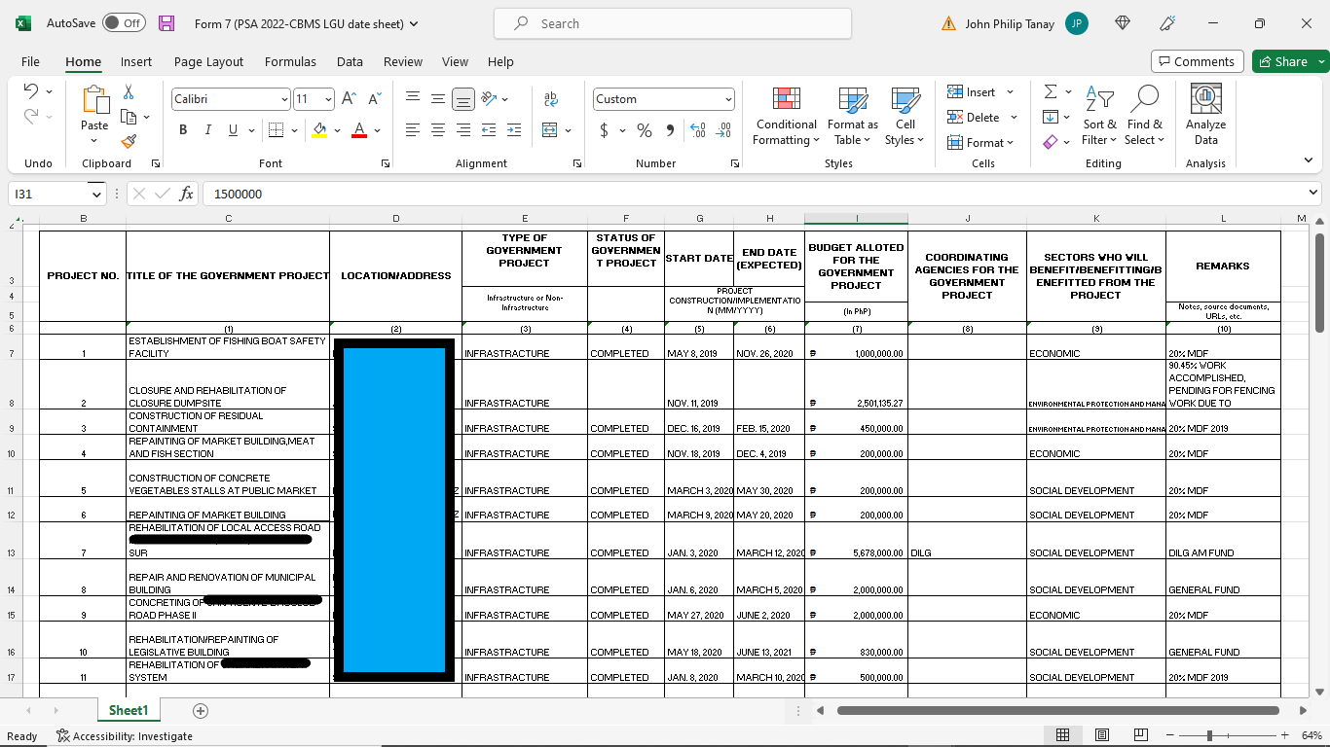Toggle Center horizontal text alignment

point(438,130)
